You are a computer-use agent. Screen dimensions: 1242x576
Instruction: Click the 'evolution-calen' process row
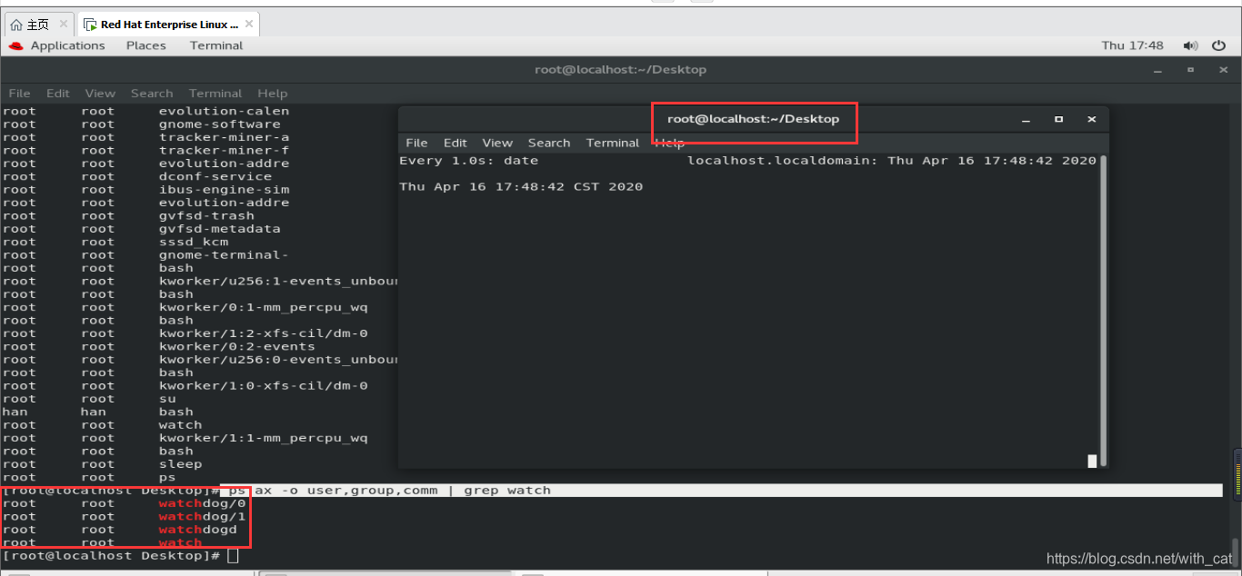tap(145, 112)
